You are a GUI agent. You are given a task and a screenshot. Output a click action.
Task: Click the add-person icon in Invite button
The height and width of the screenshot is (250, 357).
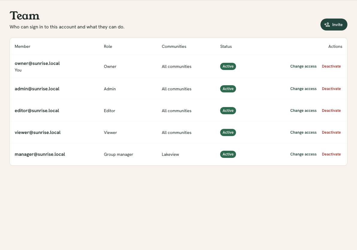327,25
